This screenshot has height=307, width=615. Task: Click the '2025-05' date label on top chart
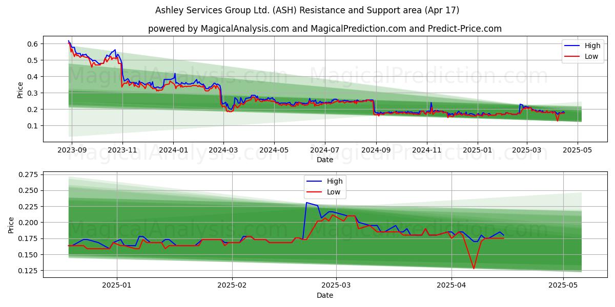pyautogui.click(x=578, y=150)
